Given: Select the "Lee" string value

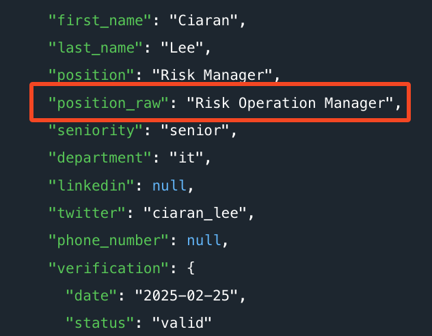Looking at the screenshot, I should 182,48.
